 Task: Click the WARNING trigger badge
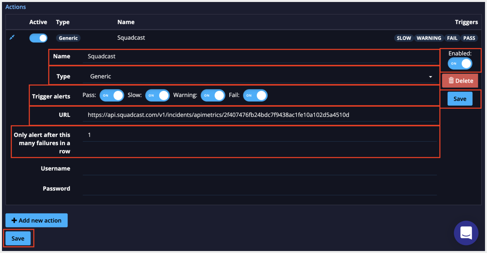point(429,38)
